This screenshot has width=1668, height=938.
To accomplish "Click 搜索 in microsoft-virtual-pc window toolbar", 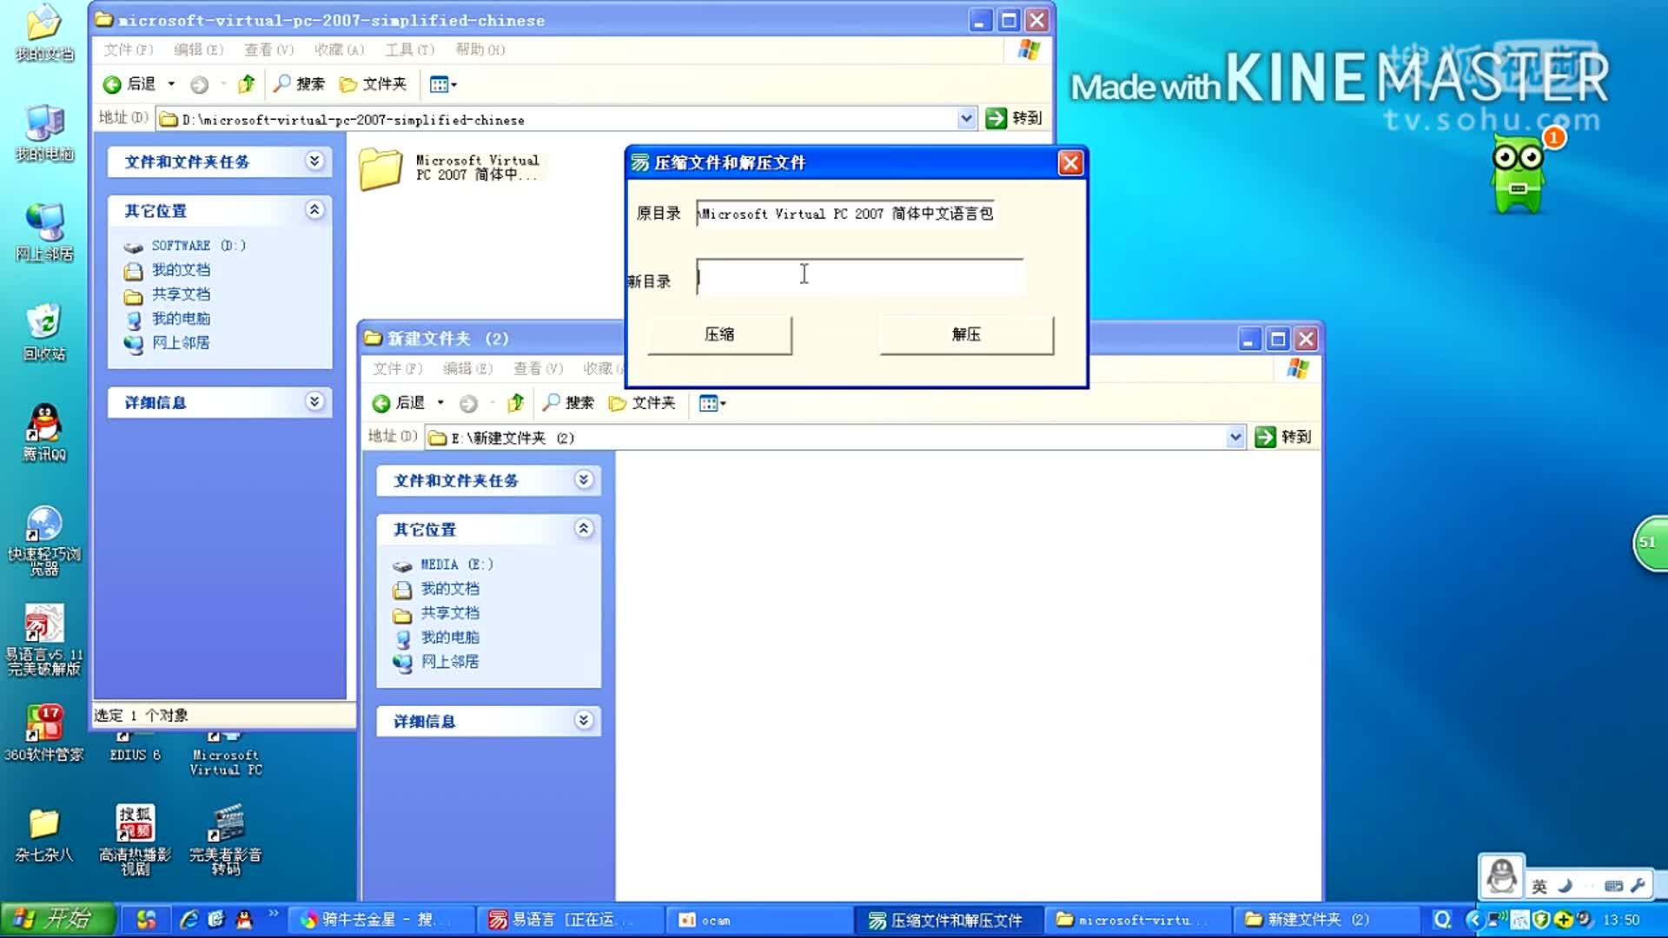I will click(x=299, y=84).
